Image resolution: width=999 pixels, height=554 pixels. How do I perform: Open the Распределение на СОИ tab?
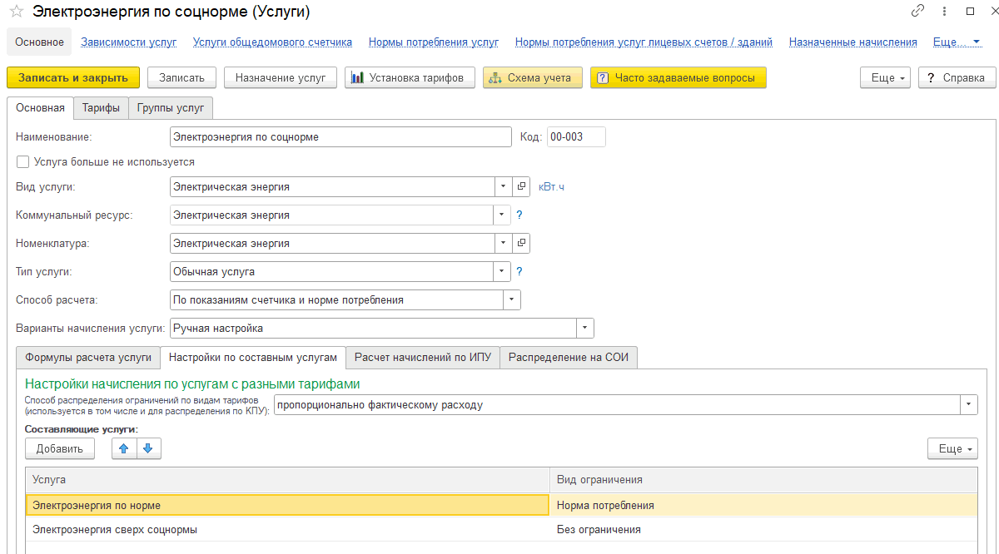tap(569, 358)
